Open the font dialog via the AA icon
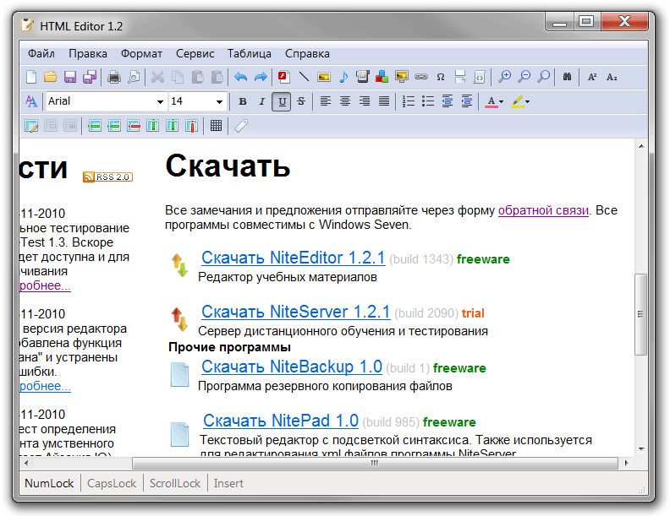Viewport: 670px width, 516px height. click(31, 101)
